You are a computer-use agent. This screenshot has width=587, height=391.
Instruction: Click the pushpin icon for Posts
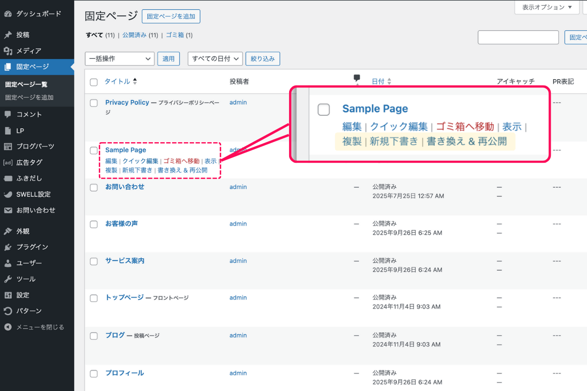(8, 35)
